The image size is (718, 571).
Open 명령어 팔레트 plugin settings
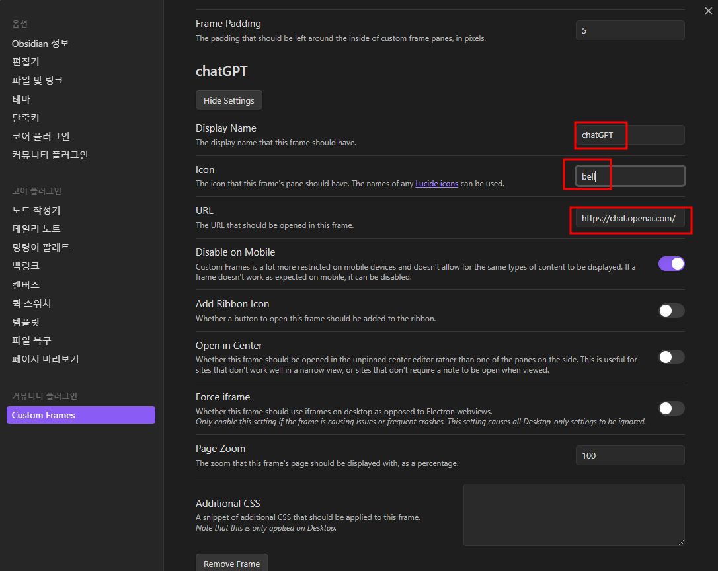pos(41,248)
